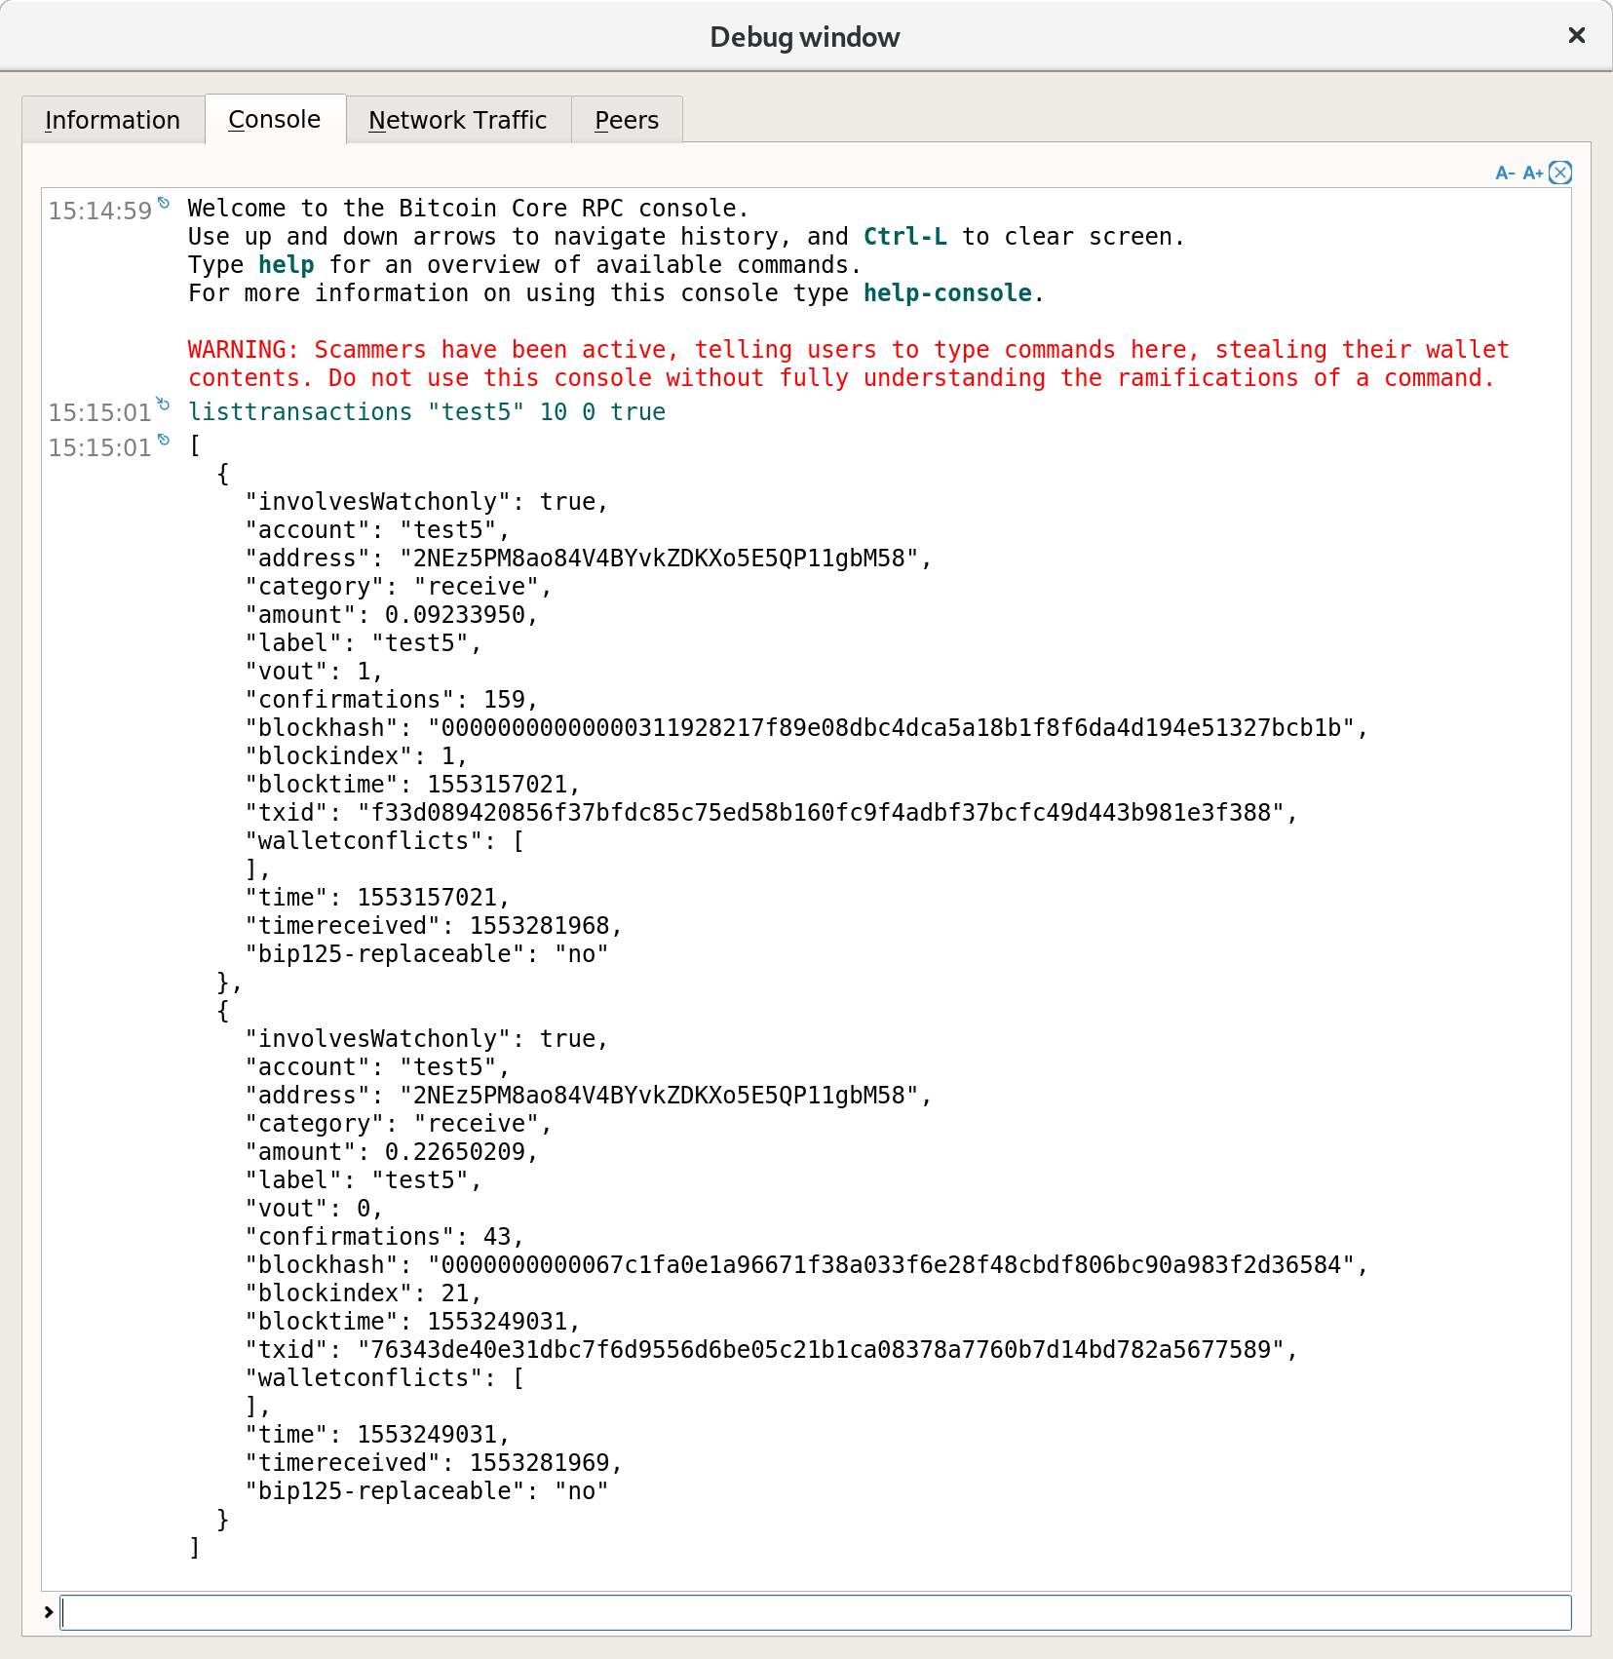Click the blockhash of the second transaction
Viewport: 1613px width, 1659px height.
coord(877,1264)
